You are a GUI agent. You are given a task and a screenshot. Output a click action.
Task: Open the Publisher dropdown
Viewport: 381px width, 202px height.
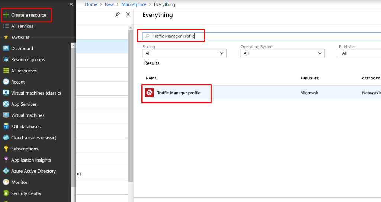coord(360,53)
